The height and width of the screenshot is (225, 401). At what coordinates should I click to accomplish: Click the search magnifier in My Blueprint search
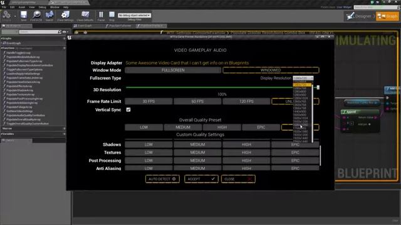[x=60, y=32]
